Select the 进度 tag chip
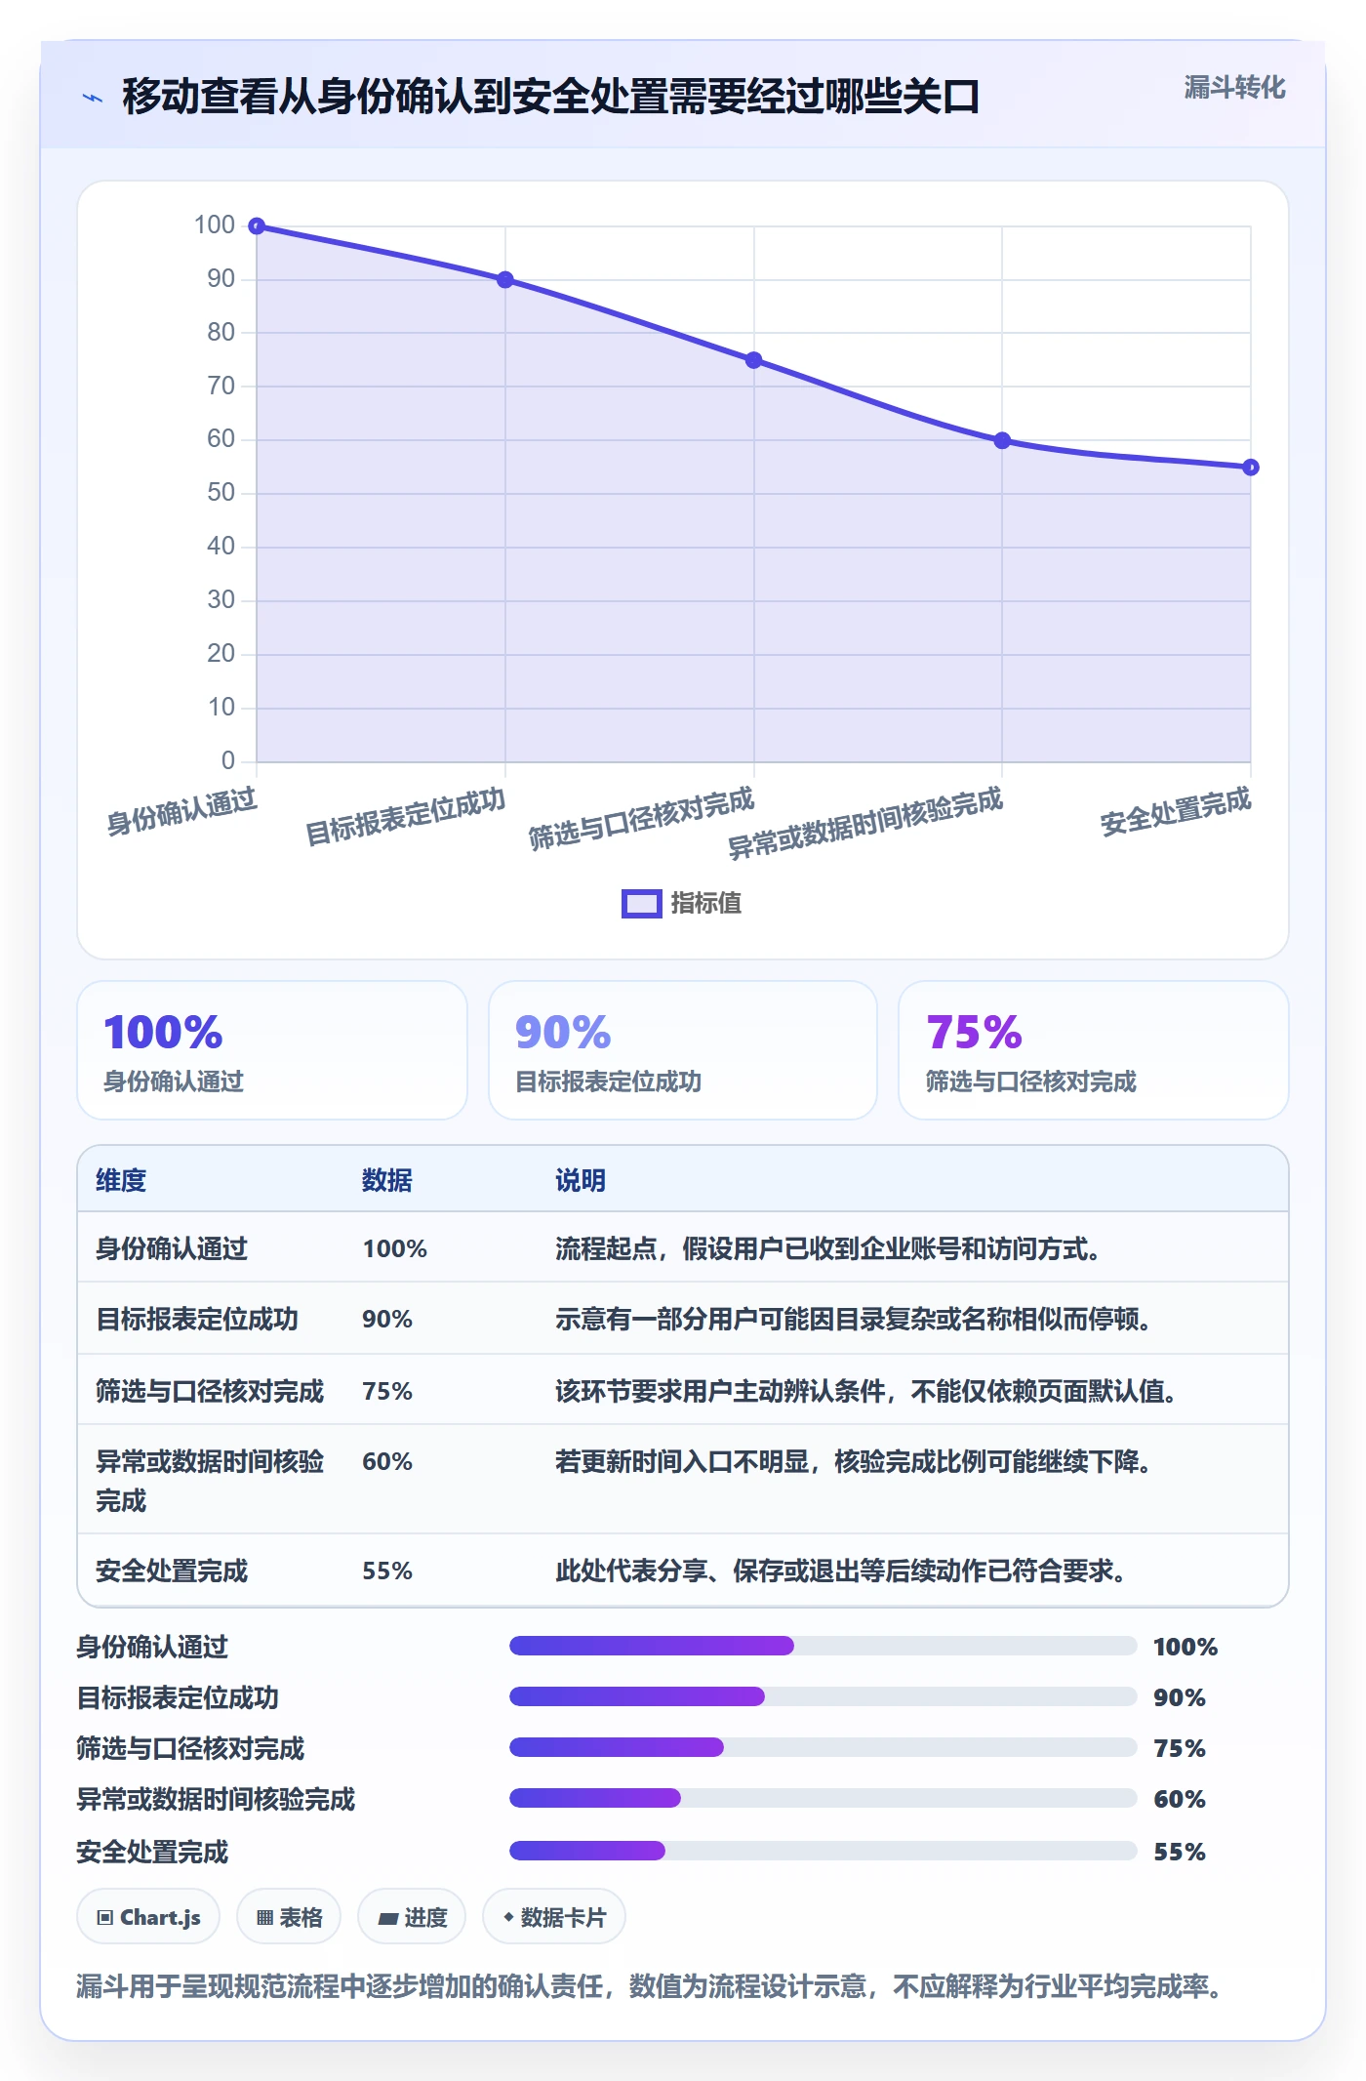This screenshot has width=1366, height=2081. (x=412, y=1917)
